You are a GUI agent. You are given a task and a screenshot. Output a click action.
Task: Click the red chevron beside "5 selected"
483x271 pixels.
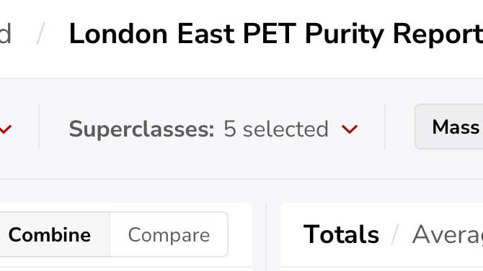click(x=350, y=129)
